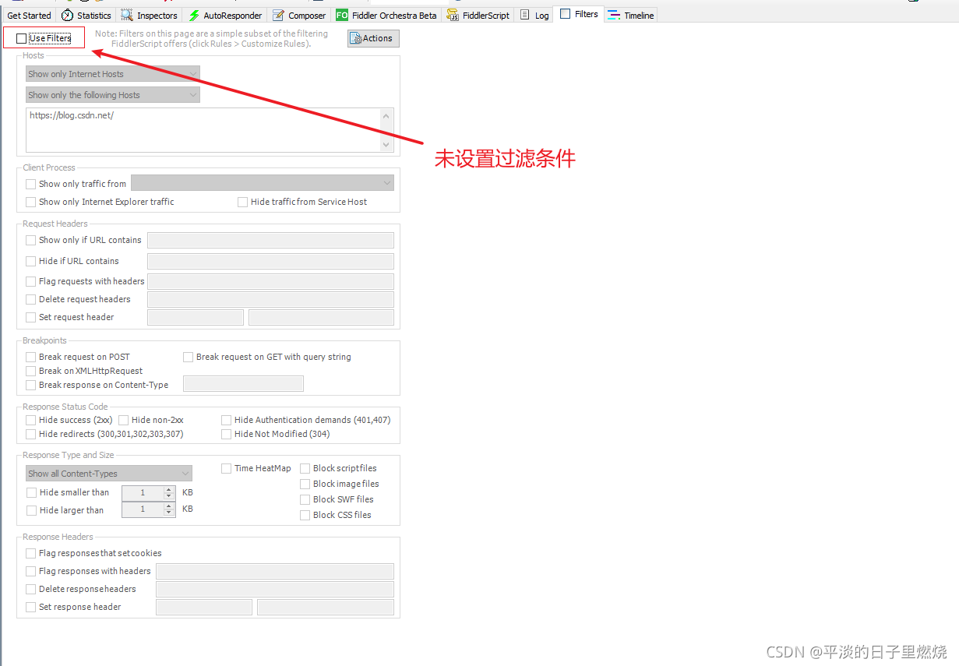Increase the Hide smaller than KB value
This screenshot has height=666, width=959.
(169, 489)
